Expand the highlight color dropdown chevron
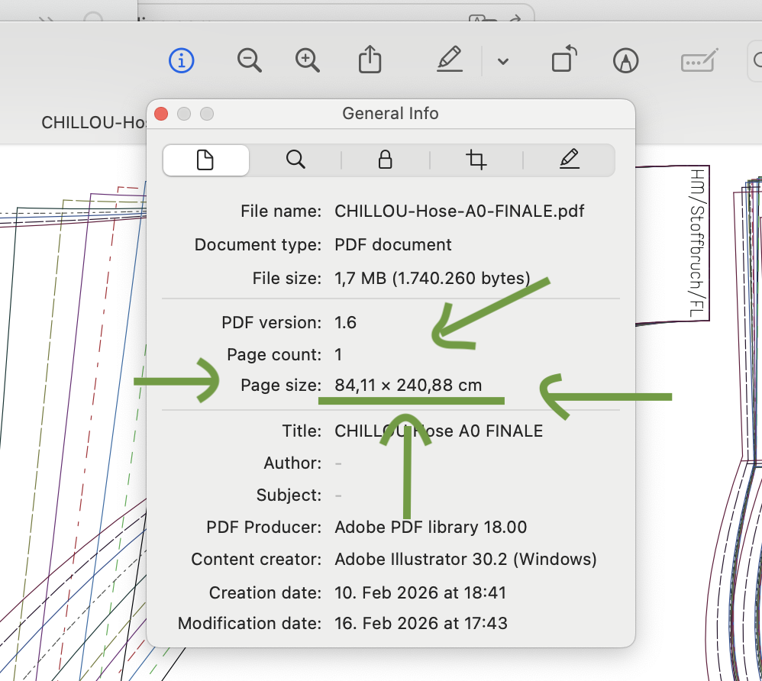762x681 pixels. (x=502, y=61)
